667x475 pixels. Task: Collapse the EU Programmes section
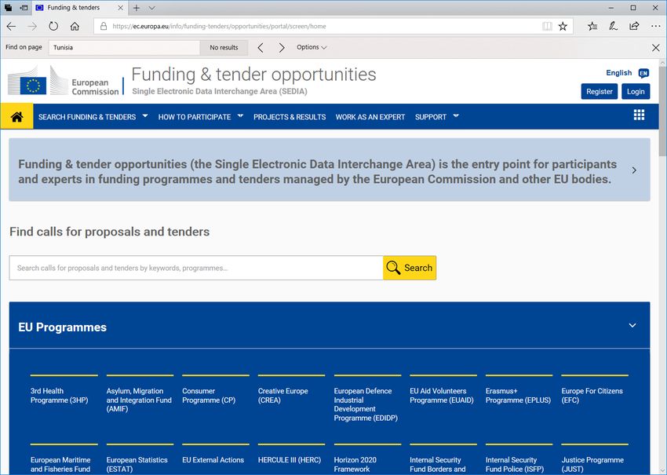[x=632, y=326]
